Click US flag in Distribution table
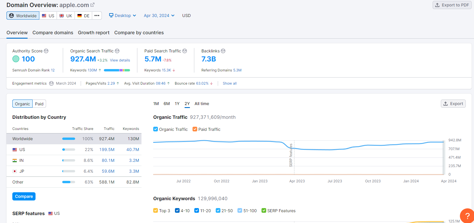This screenshot has height=223, width=474. (15, 150)
